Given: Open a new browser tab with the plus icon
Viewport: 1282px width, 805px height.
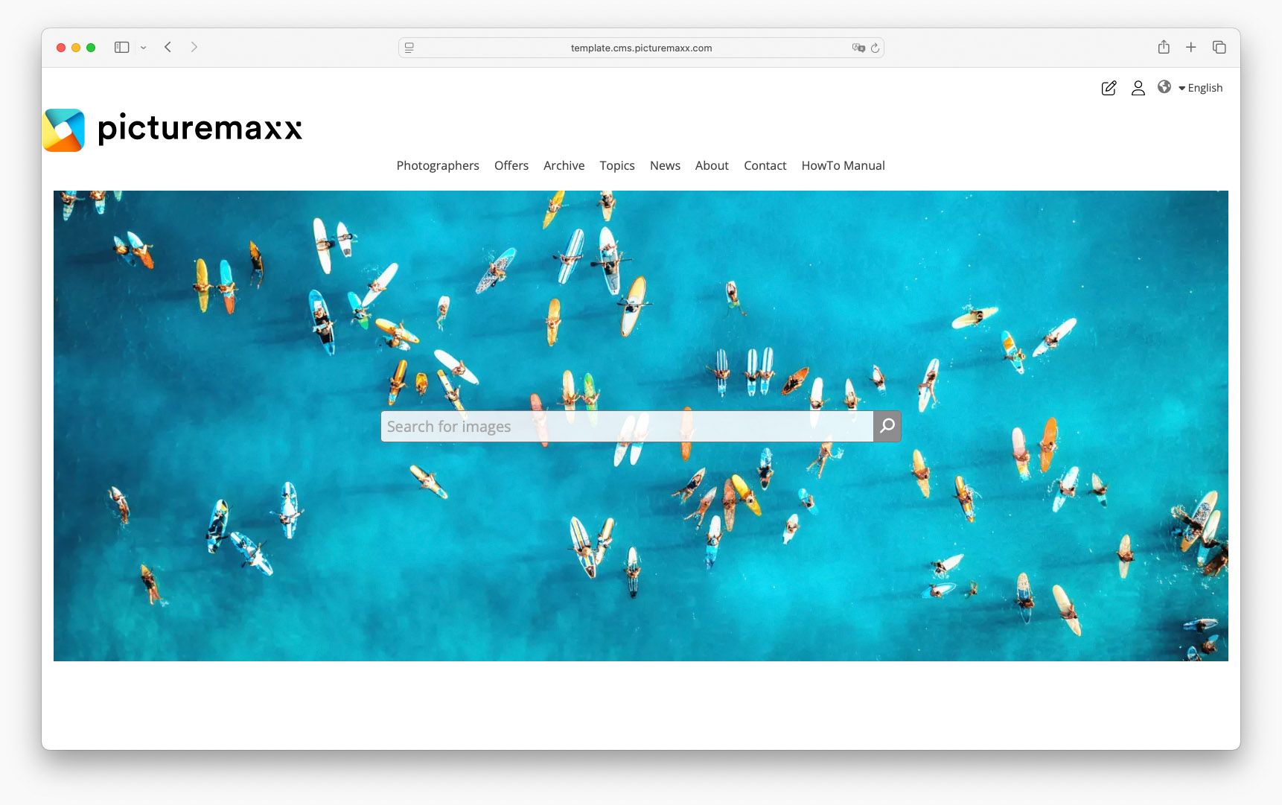Looking at the screenshot, I should (x=1191, y=47).
